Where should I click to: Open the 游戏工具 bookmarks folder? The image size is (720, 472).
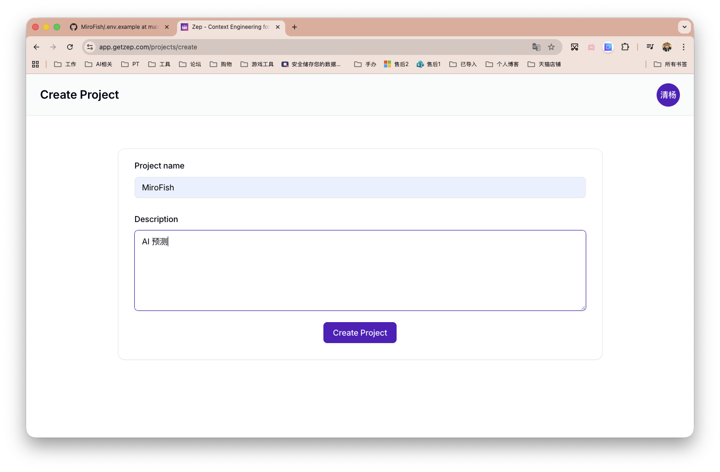257,64
